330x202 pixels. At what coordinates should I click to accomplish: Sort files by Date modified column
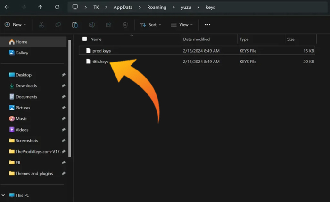196,39
